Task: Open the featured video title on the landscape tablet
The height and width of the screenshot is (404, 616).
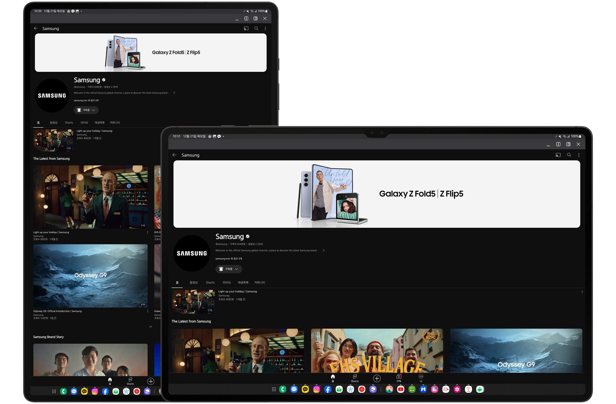Action: click(238, 292)
